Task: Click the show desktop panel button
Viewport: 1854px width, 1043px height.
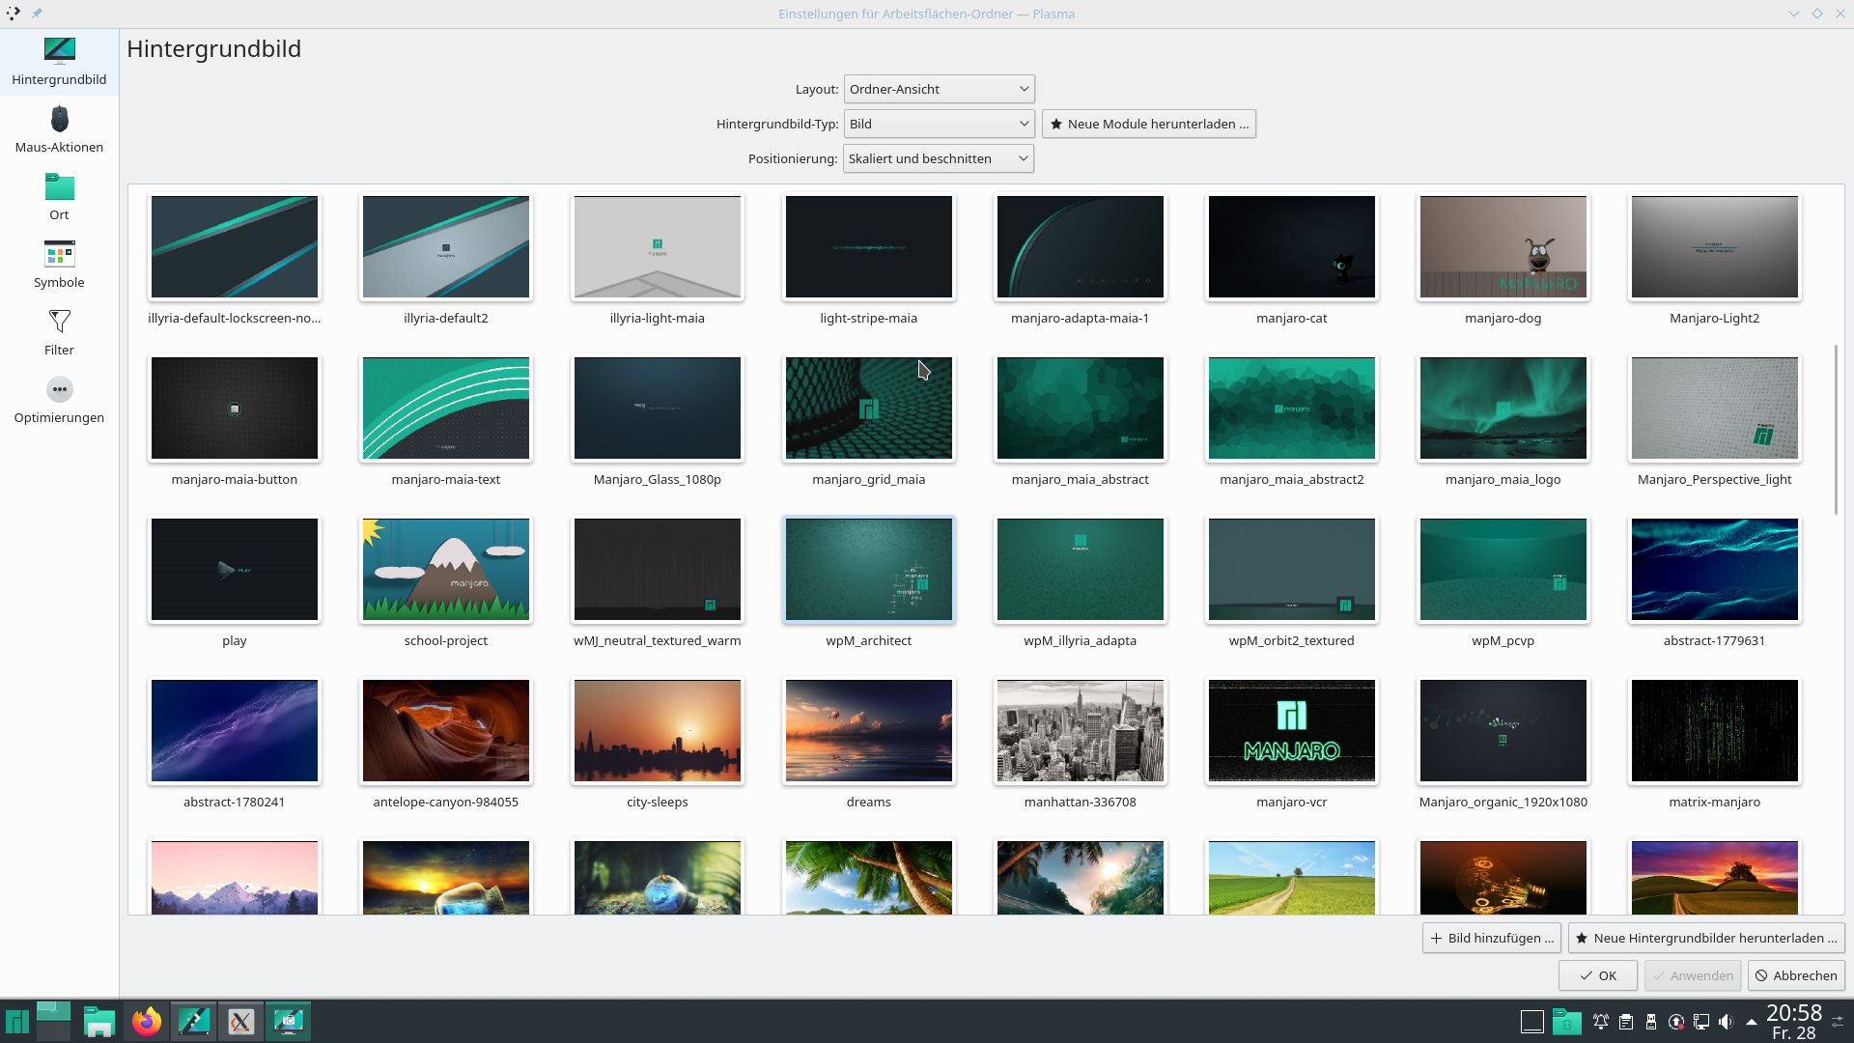Action: [1532, 1022]
